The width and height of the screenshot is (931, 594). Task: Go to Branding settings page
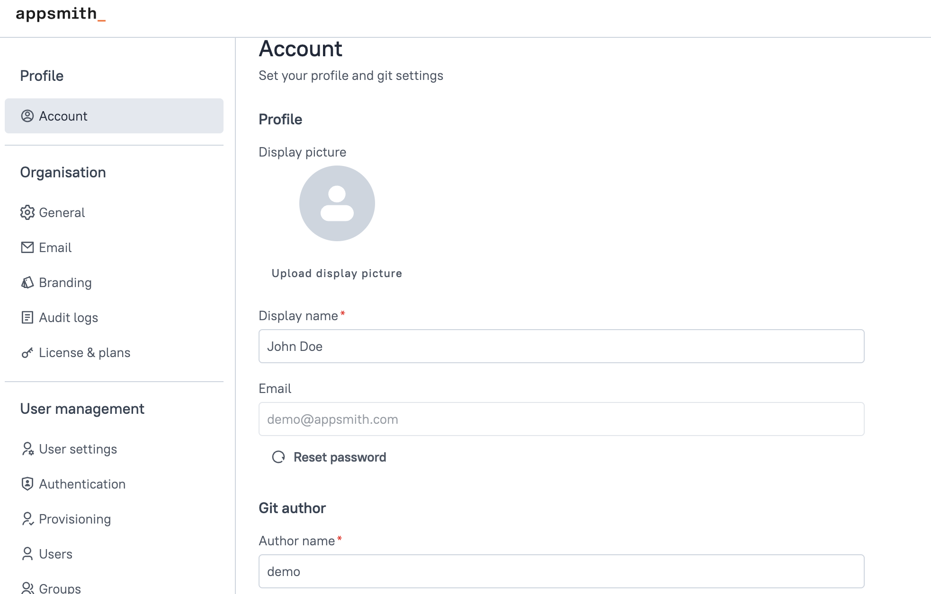[x=65, y=282]
